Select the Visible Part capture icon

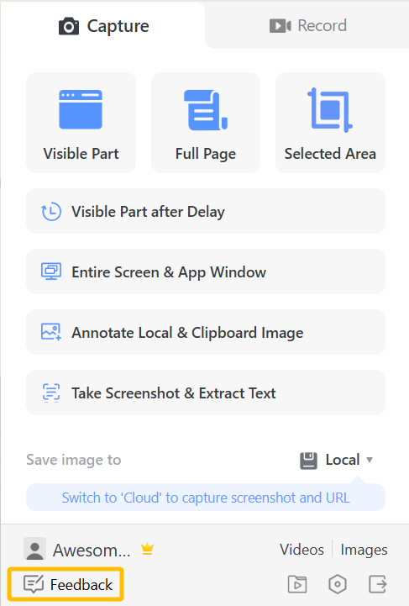click(x=81, y=109)
